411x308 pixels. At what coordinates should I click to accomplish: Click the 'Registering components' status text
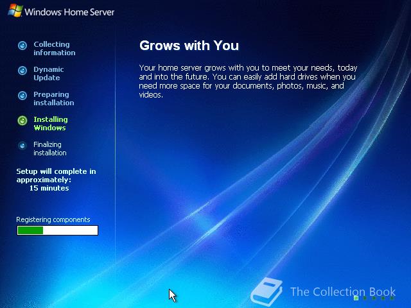pos(53,219)
